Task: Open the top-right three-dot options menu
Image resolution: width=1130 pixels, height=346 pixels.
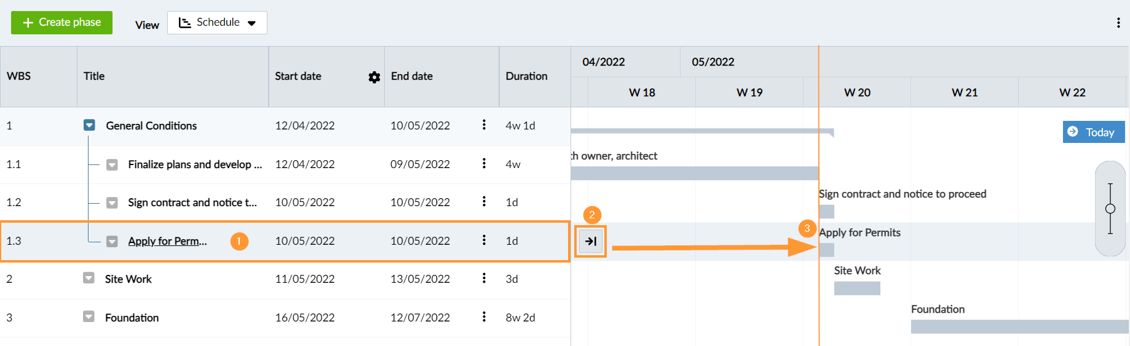Action: (x=1118, y=23)
